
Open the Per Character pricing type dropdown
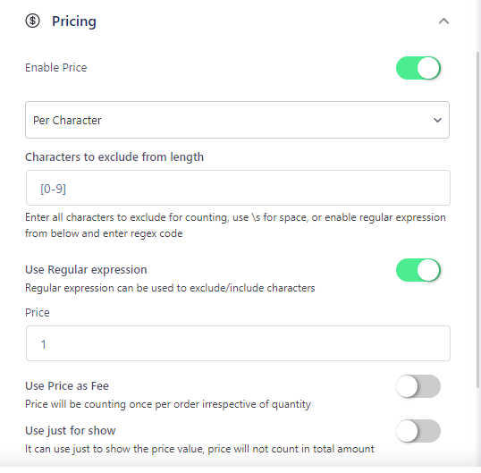238,120
